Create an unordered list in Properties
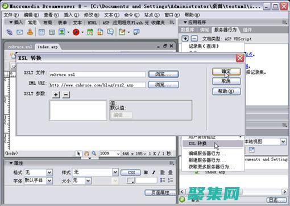This screenshot has height=206, width=290. pyautogui.click(x=163, y=180)
